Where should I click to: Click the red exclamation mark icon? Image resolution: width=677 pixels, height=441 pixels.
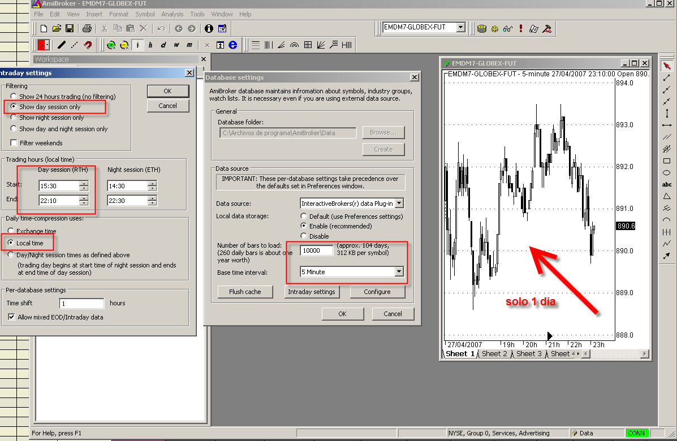click(520, 28)
